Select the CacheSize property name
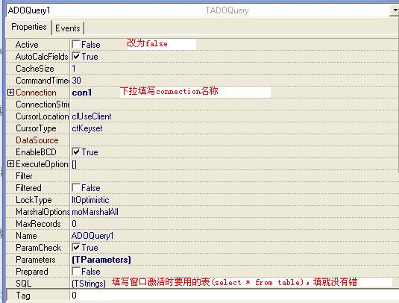 click(x=35, y=69)
